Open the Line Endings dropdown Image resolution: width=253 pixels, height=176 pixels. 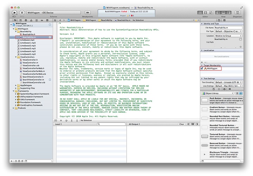coord(228,86)
